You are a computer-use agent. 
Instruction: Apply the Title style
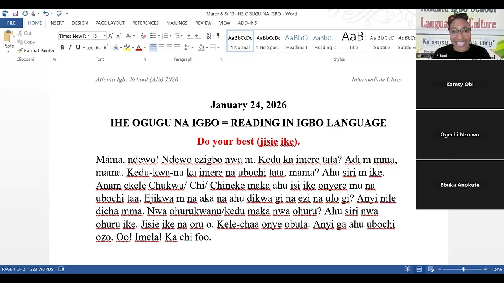354,41
